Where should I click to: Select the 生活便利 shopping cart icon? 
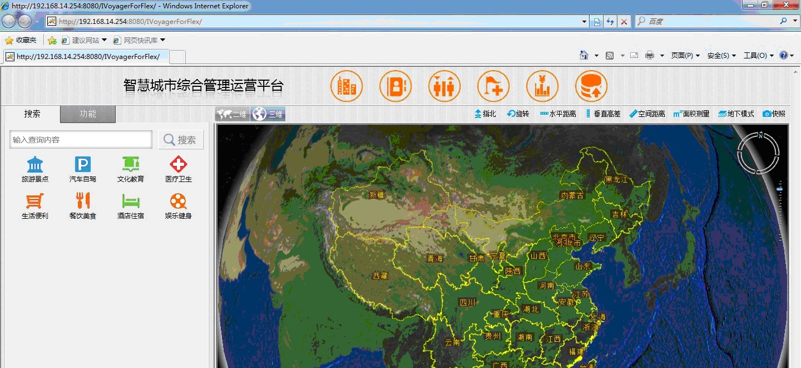pyautogui.click(x=35, y=200)
